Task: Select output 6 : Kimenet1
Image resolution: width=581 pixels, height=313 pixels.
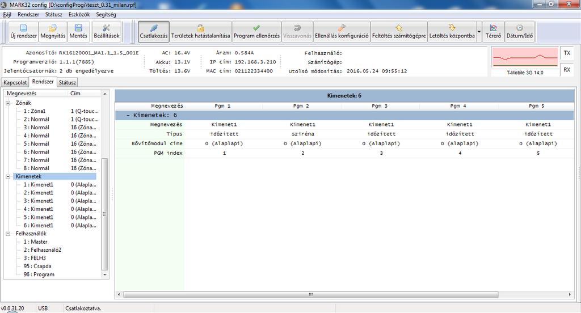Action: [x=38, y=225]
